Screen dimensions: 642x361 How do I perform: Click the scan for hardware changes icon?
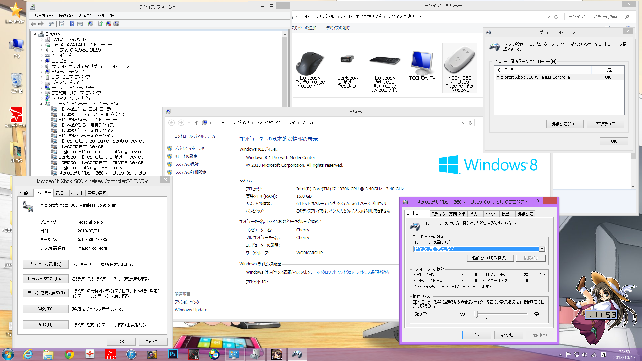coord(90,24)
